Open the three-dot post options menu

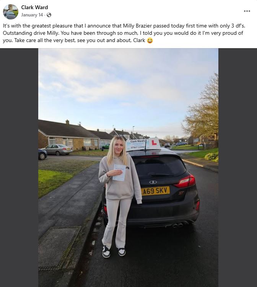pyautogui.click(x=247, y=11)
